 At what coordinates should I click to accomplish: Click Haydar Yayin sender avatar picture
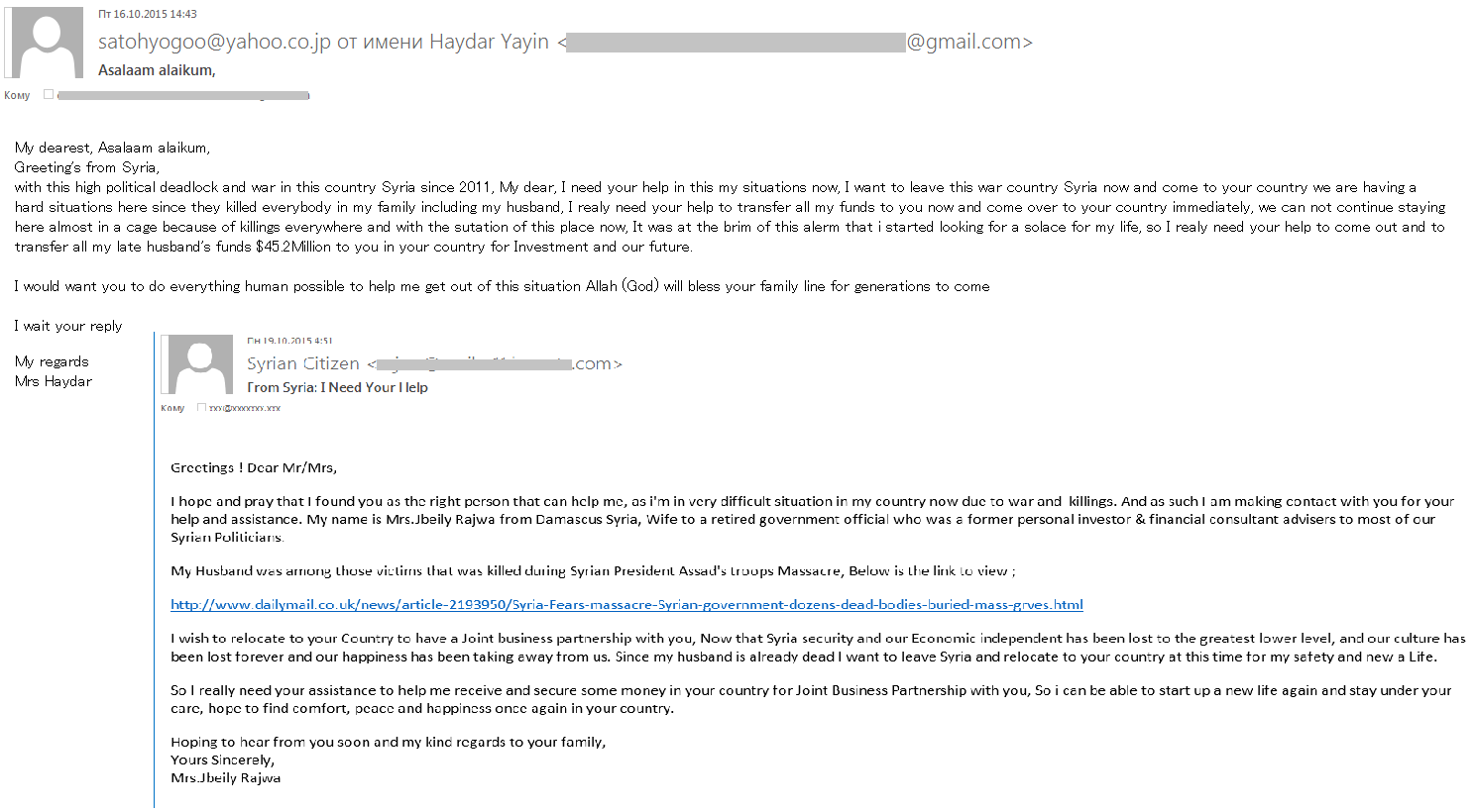45,43
